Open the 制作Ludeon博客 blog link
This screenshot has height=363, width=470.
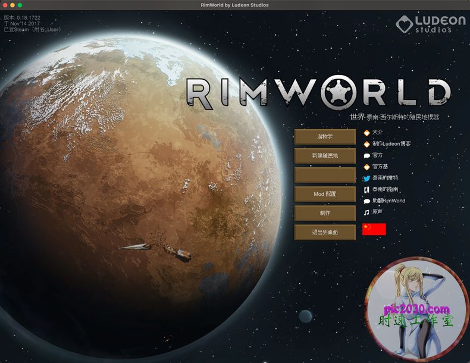[387, 144]
